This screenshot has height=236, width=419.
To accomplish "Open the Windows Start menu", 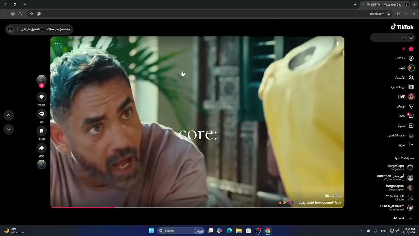I will point(152,231).
